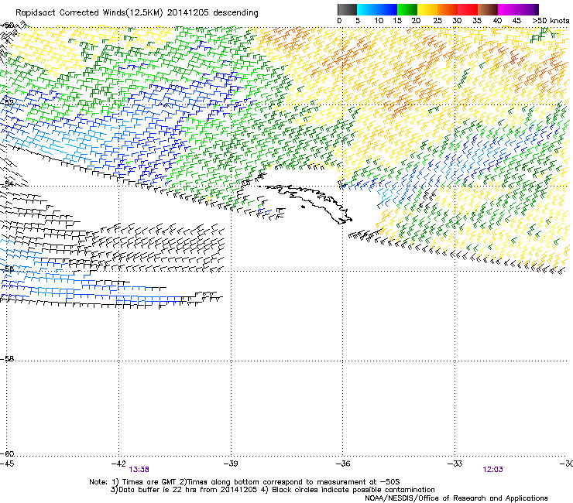Click the brown 35–40 knots legend swatch

[488, 9]
